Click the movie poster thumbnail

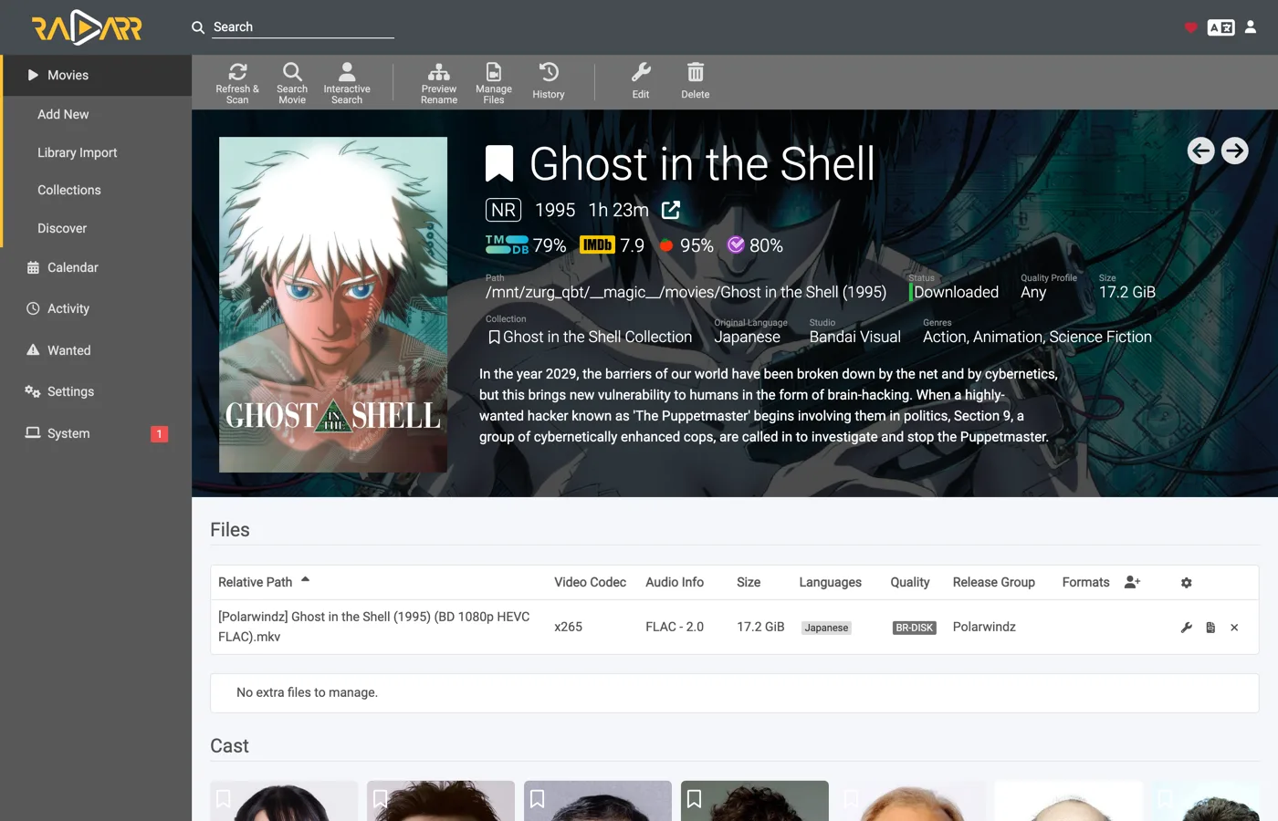[333, 305]
